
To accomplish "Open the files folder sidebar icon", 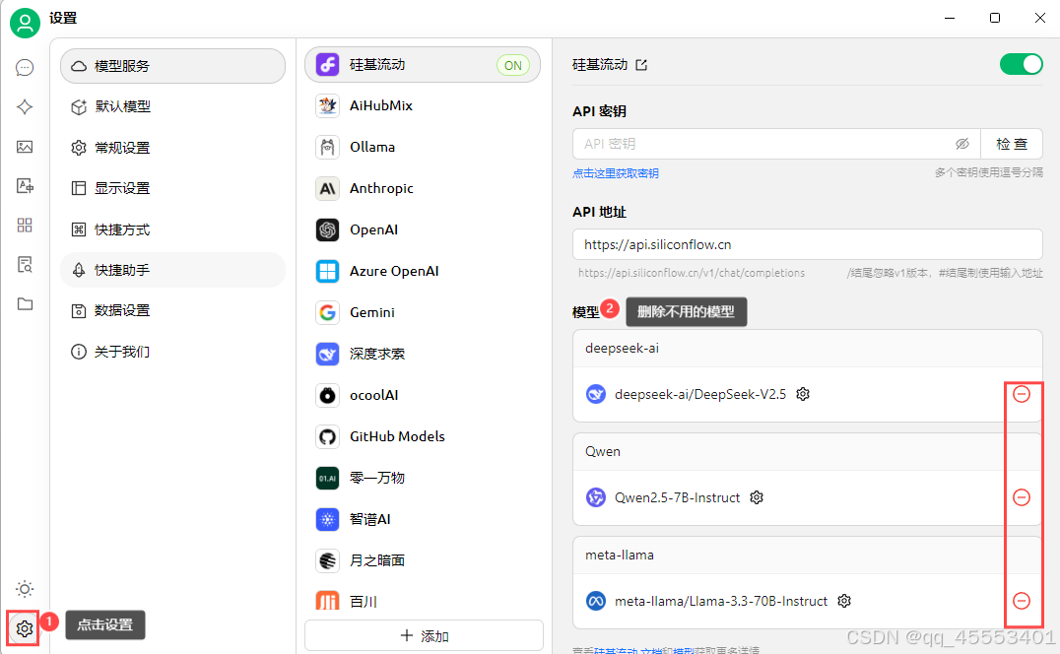I will click(x=25, y=304).
